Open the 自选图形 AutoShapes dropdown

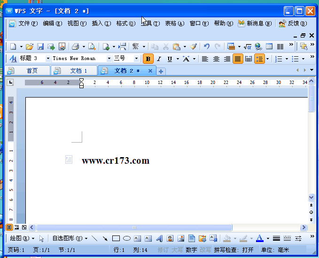tap(70, 238)
